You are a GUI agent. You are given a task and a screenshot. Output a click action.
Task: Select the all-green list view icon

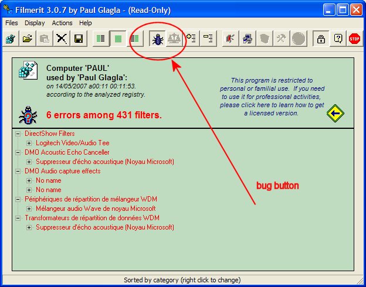pos(118,39)
